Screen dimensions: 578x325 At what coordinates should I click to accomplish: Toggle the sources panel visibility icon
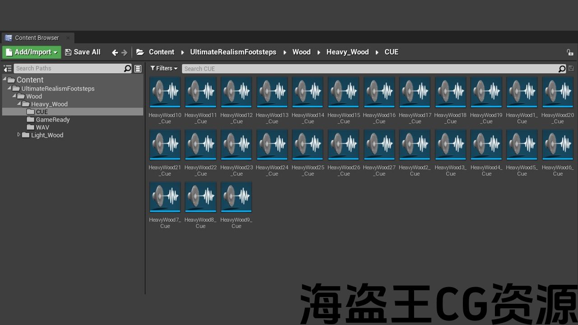pyautogui.click(x=7, y=69)
